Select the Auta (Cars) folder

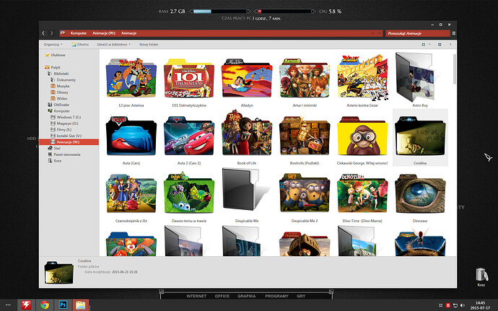[131, 136]
